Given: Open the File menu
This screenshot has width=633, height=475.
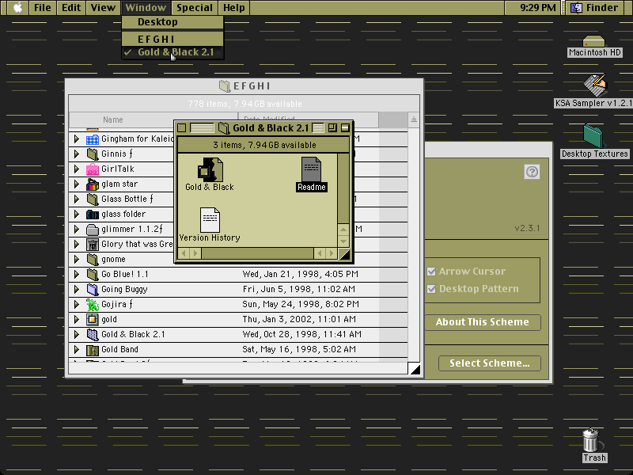Looking at the screenshot, I should coord(43,8).
